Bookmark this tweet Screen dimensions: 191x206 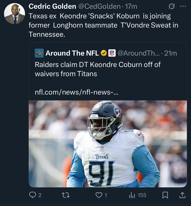[165, 195]
